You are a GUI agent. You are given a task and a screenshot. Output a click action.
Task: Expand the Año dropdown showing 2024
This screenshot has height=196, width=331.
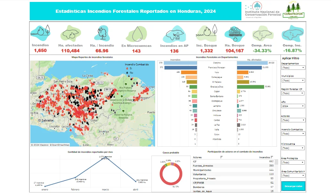coord(293,106)
